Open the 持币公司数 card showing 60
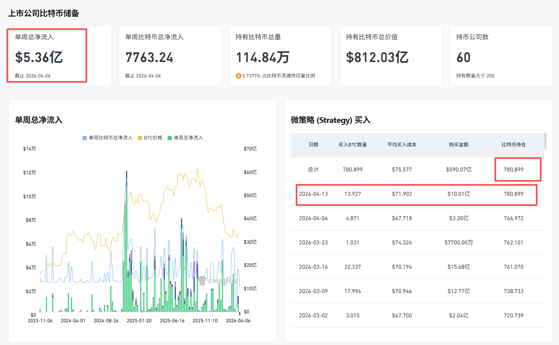559x345 pixels. [501, 56]
